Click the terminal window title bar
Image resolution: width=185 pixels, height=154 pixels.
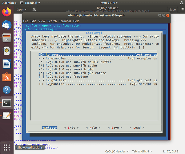click(96, 15)
